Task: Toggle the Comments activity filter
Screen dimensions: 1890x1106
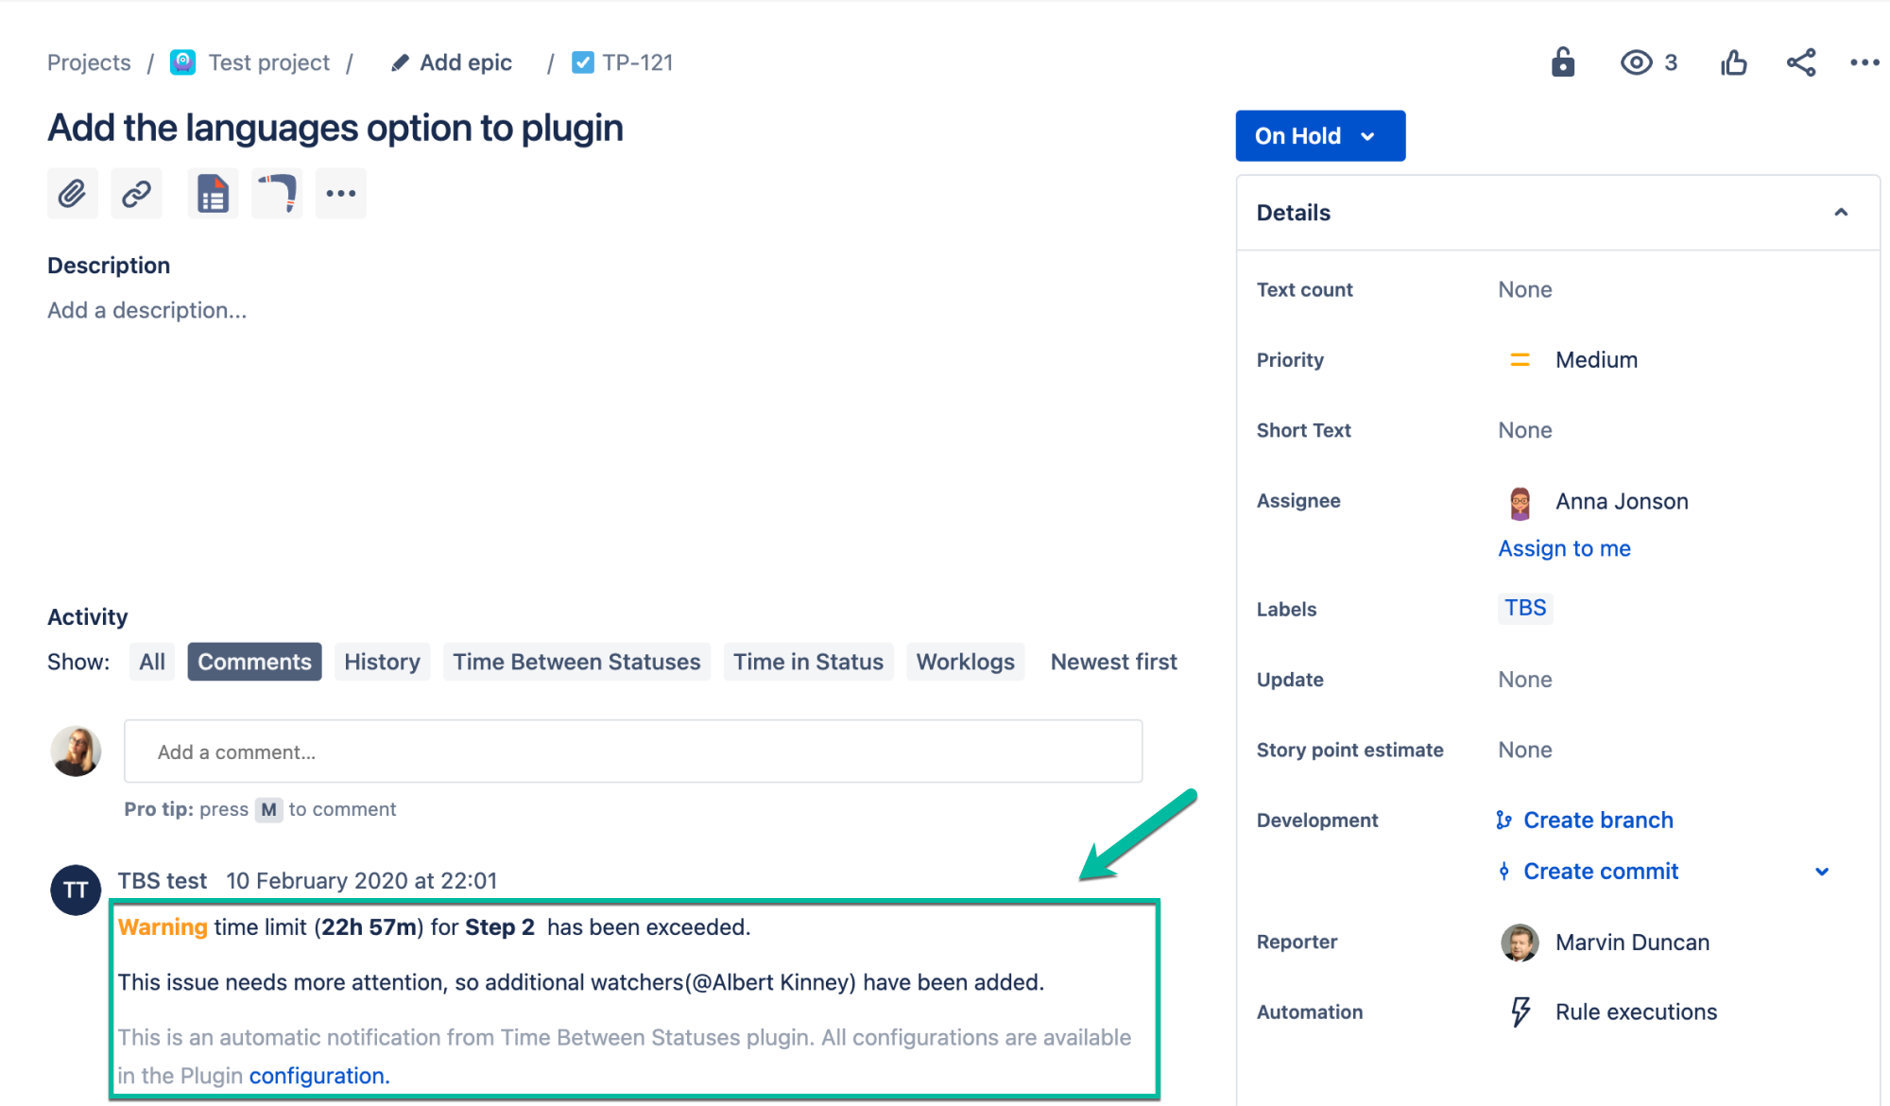Action: pos(253,661)
